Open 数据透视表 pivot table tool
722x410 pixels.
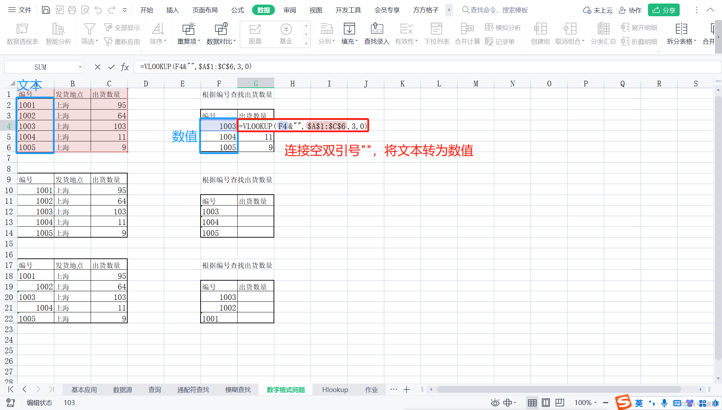tap(22, 34)
